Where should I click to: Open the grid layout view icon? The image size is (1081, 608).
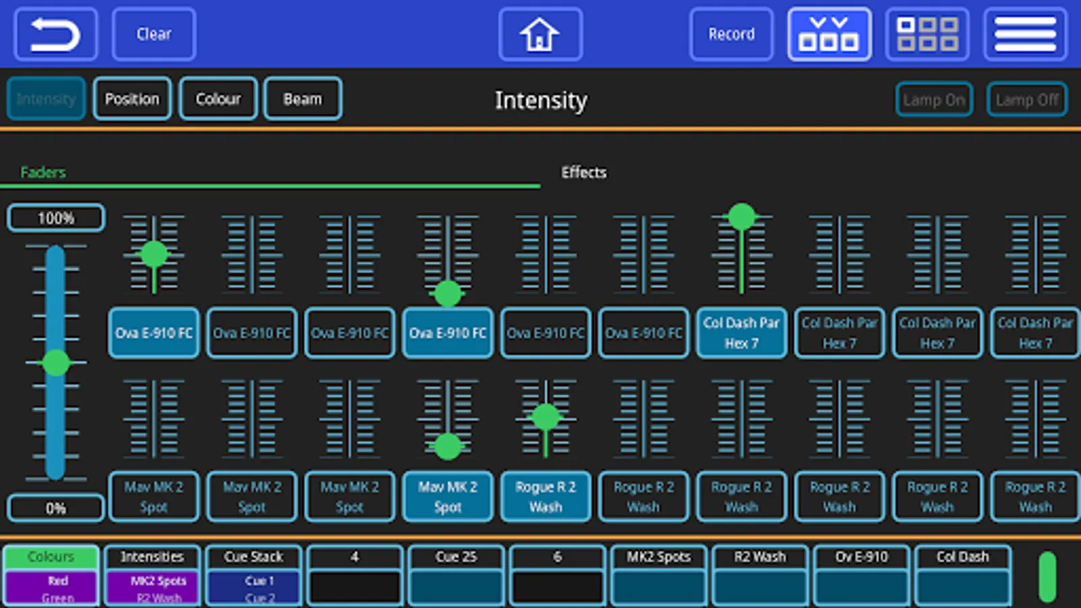pyautogui.click(x=927, y=34)
